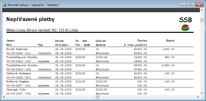Click the horizontal scrollbar thumb
The height and width of the screenshot is (101, 206).
(x=98, y=97)
